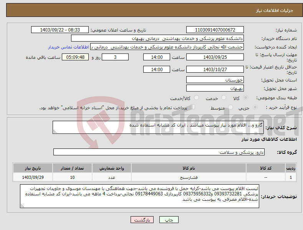Open اطلاعات تماس خریدار link
This screenshot has width=303, height=230.
coord(68,47)
